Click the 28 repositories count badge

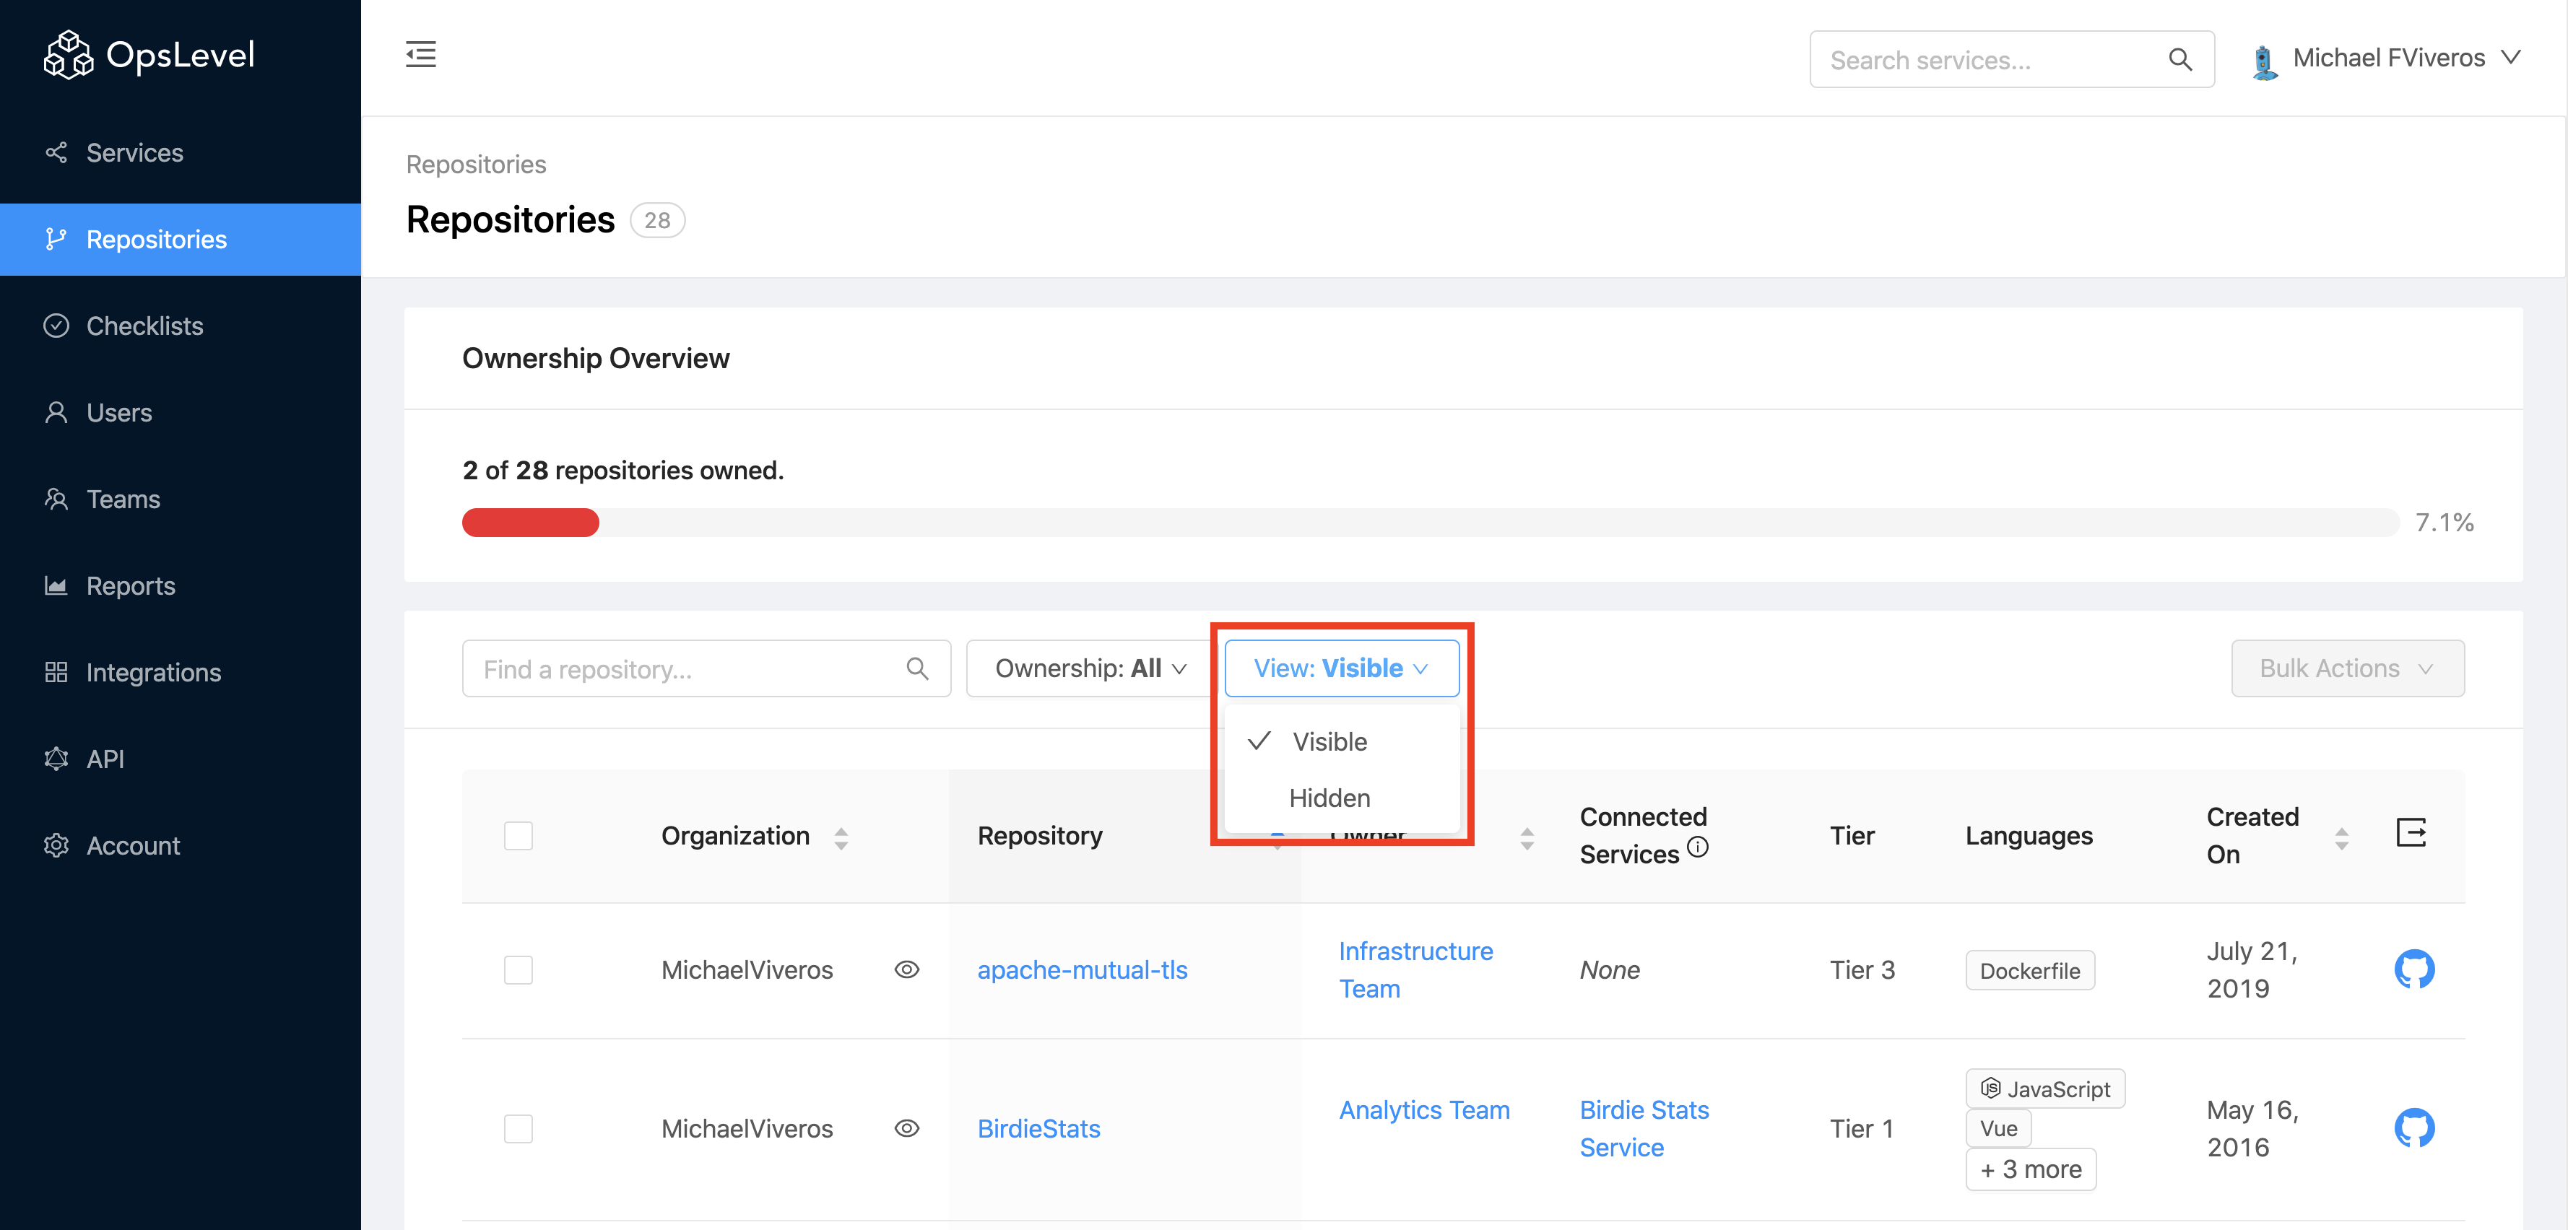click(657, 220)
